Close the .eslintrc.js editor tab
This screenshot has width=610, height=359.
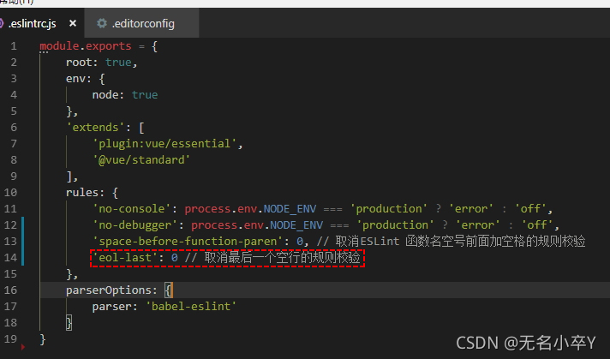point(73,21)
